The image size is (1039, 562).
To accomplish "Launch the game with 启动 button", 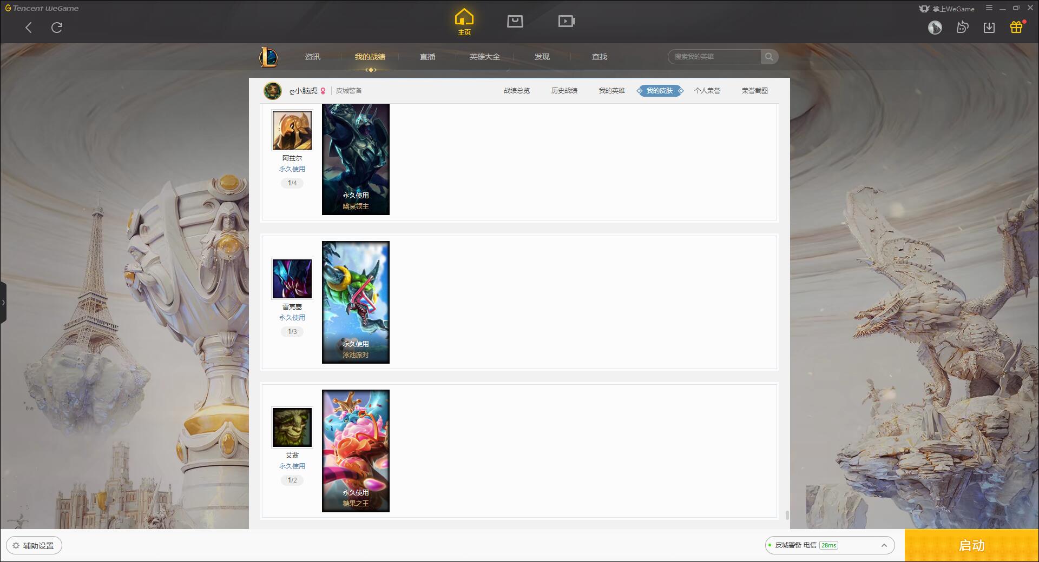I will point(972,546).
